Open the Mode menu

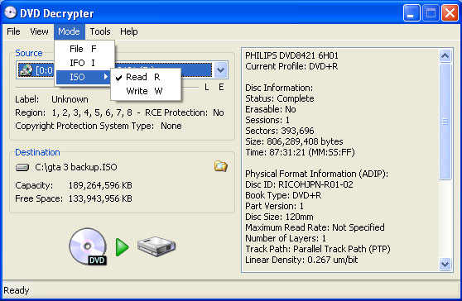point(69,31)
